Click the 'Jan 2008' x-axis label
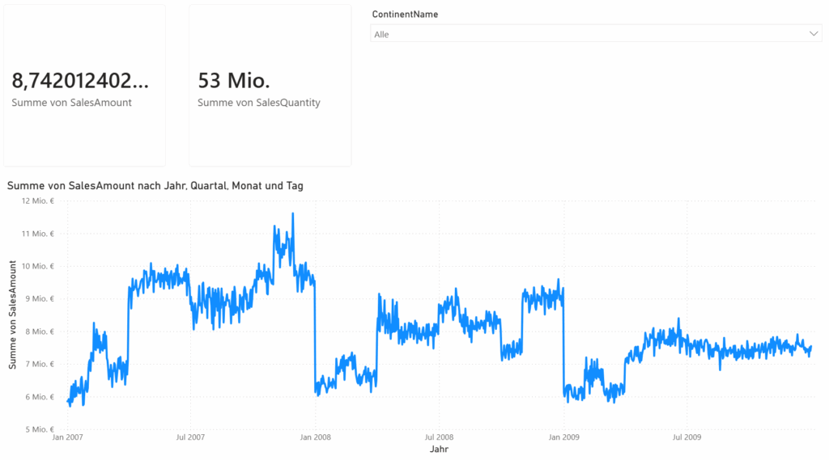Image resolution: width=829 pixels, height=460 pixels. coord(315,437)
